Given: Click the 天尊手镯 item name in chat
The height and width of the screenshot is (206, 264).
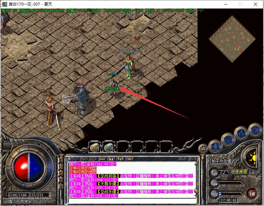Looking at the screenshot, I should tap(109, 184).
